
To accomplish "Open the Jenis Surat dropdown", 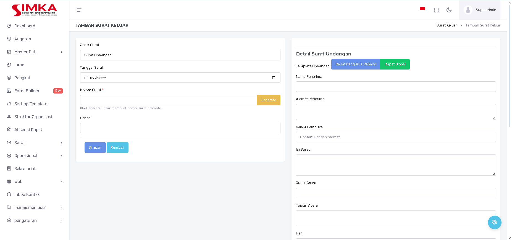I will coord(180,55).
